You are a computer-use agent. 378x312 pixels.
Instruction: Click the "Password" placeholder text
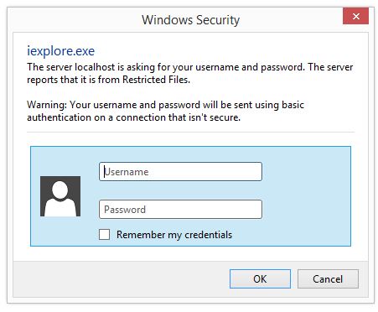pos(125,210)
